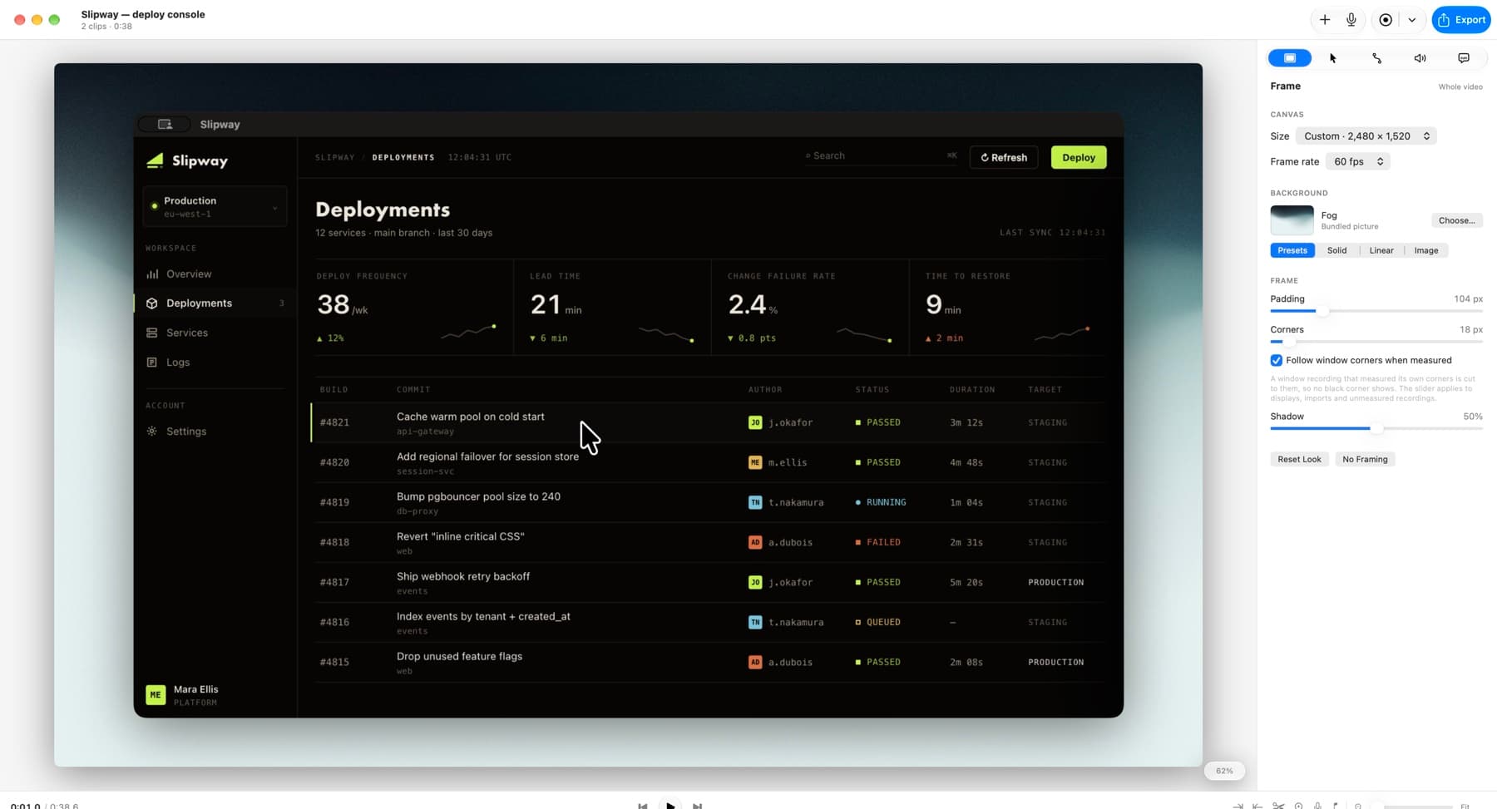Click the Deployments cube icon in the sidebar
This screenshot has width=1497, height=809.
152,303
